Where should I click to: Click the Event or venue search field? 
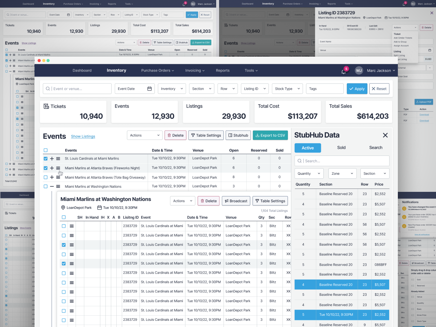coord(77,89)
